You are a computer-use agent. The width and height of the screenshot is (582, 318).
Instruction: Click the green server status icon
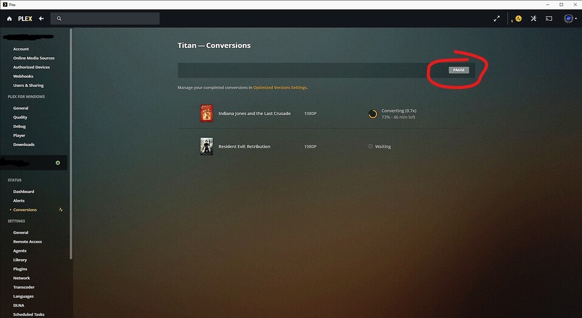pyautogui.click(x=58, y=163)
